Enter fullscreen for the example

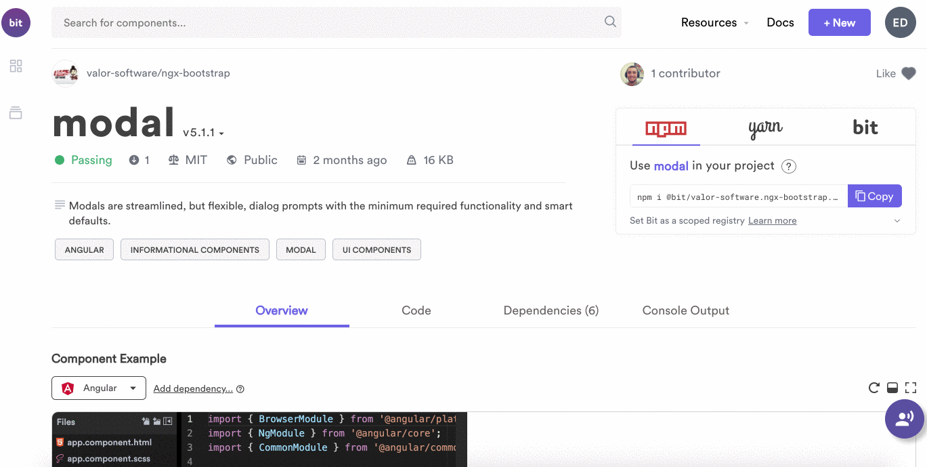911,388
